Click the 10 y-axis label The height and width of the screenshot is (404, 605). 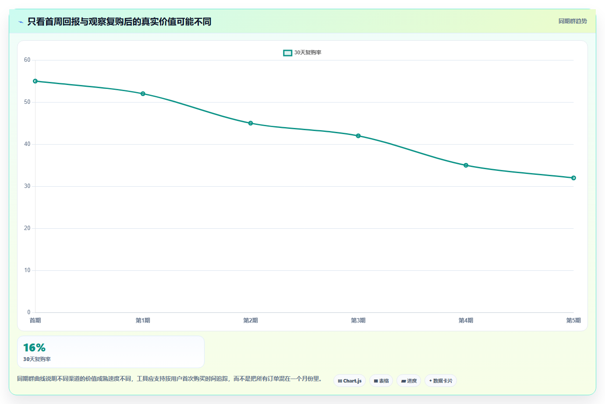click(x=27, y=270)
